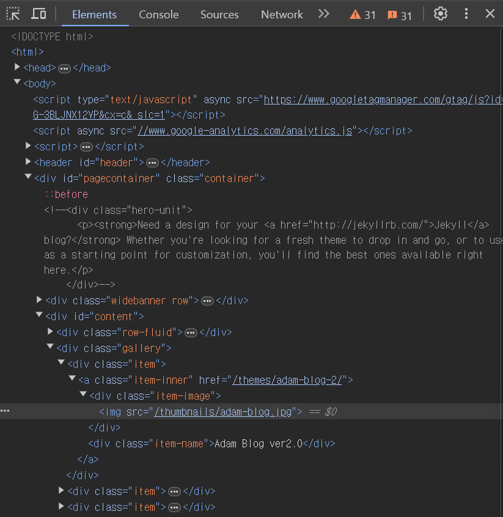
Task: Click the "text/javascript" type attribute value
Action: point(151,100)
